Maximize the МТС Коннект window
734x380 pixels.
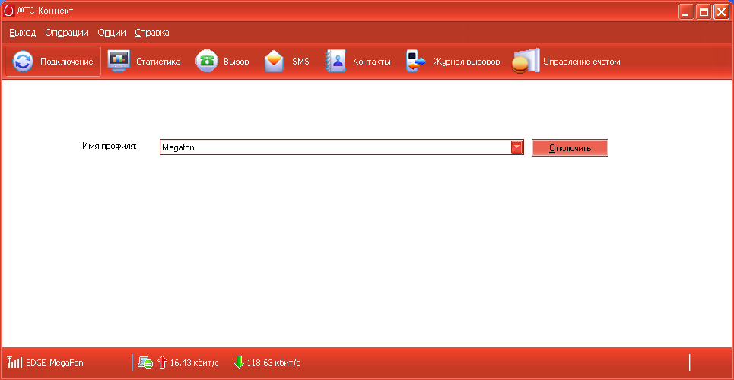click(704, 11)
